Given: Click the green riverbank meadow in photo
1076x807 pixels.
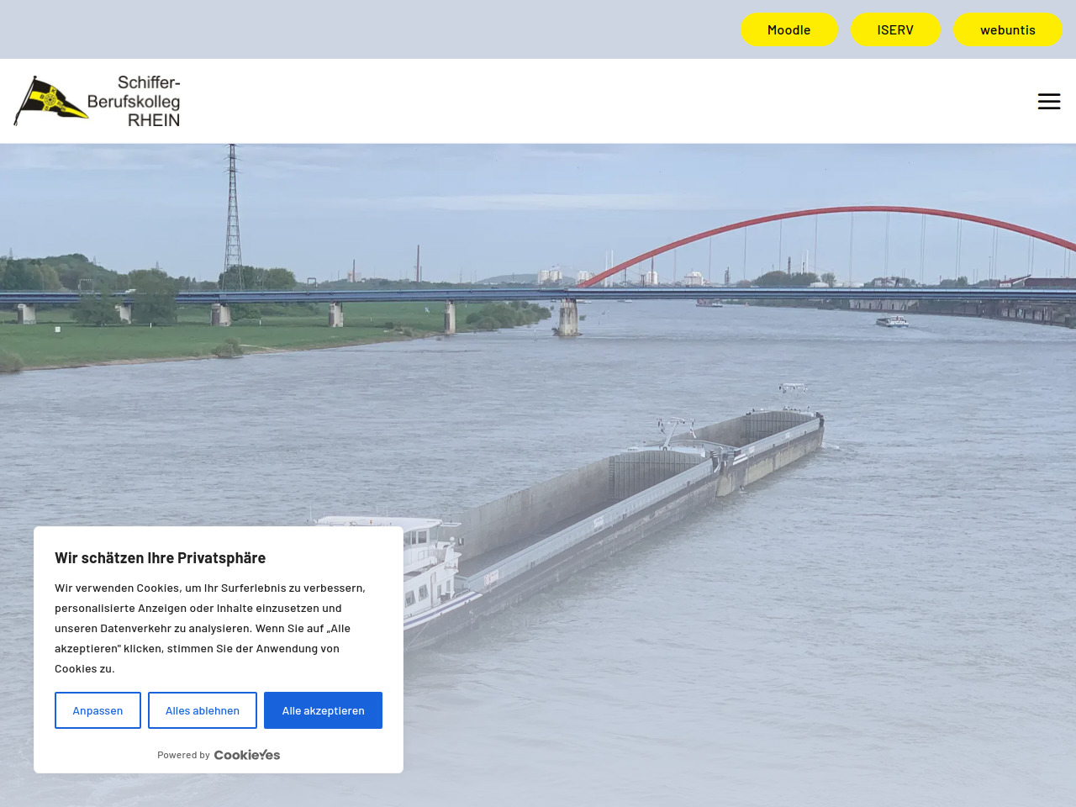Looking at the screenshot, I should pos(168,340).
